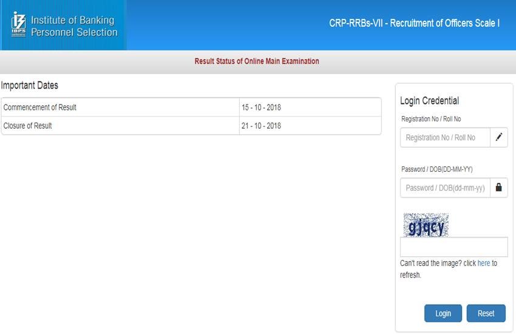The height and width of the screenshot is (334, 516).
Task: Click the captcha image showing gjqcy
Action: click(426, 225)
